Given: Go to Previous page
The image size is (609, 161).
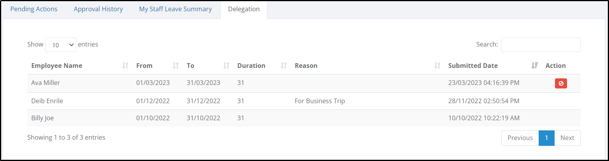Looking at the screenshot, I should click(x=520, y=138).
